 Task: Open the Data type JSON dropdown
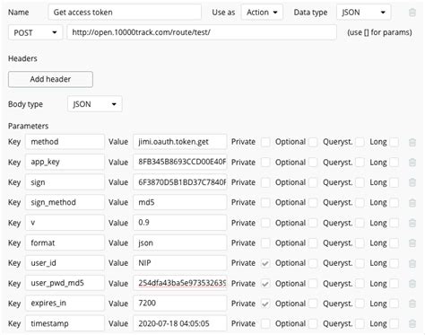[x=363, y=13]
